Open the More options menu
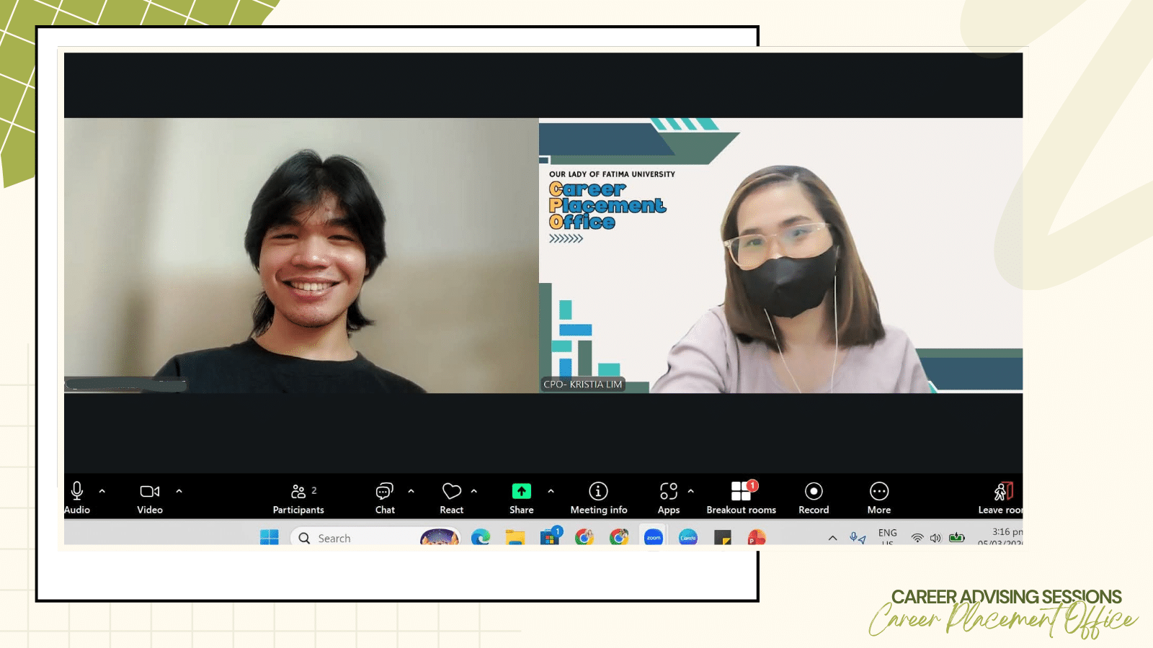Screen dimensions: 1153x648 (879, 498)
